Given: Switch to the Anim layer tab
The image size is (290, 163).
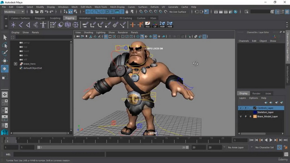Looking at the screenshot, I should (268, 93).
